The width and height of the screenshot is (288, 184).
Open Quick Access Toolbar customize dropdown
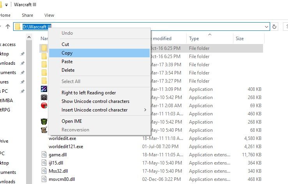(x=6, y=5)
